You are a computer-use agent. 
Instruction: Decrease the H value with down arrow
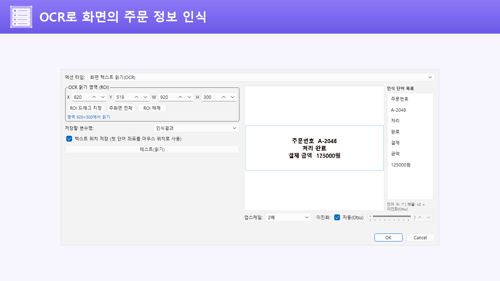click(232, 97)
